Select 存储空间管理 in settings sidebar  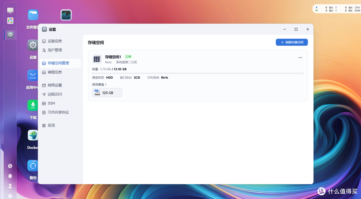tap(60, 63)
